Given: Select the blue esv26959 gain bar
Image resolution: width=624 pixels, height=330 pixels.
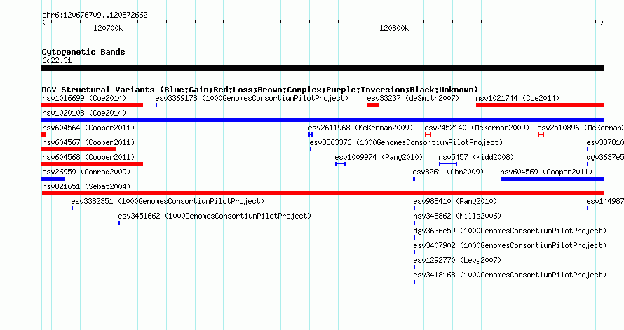Looking at the screenshot, I should pos(53,179).
